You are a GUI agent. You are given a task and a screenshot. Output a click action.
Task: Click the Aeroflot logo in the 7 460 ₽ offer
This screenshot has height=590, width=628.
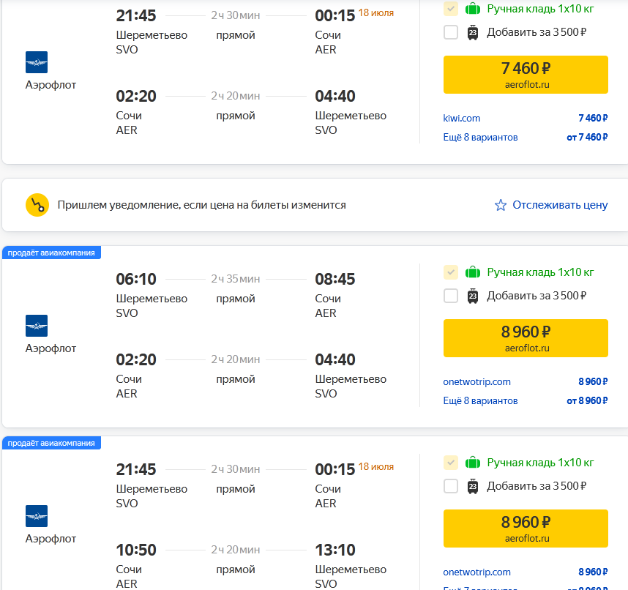(37, 62)
